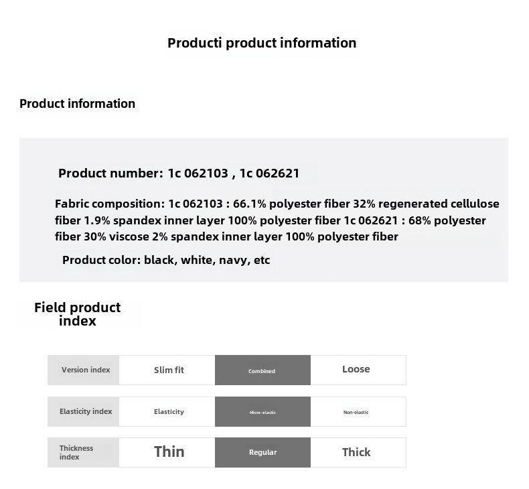Click the "Product information" section heading
529x489 pixels.
pos(77,104)
